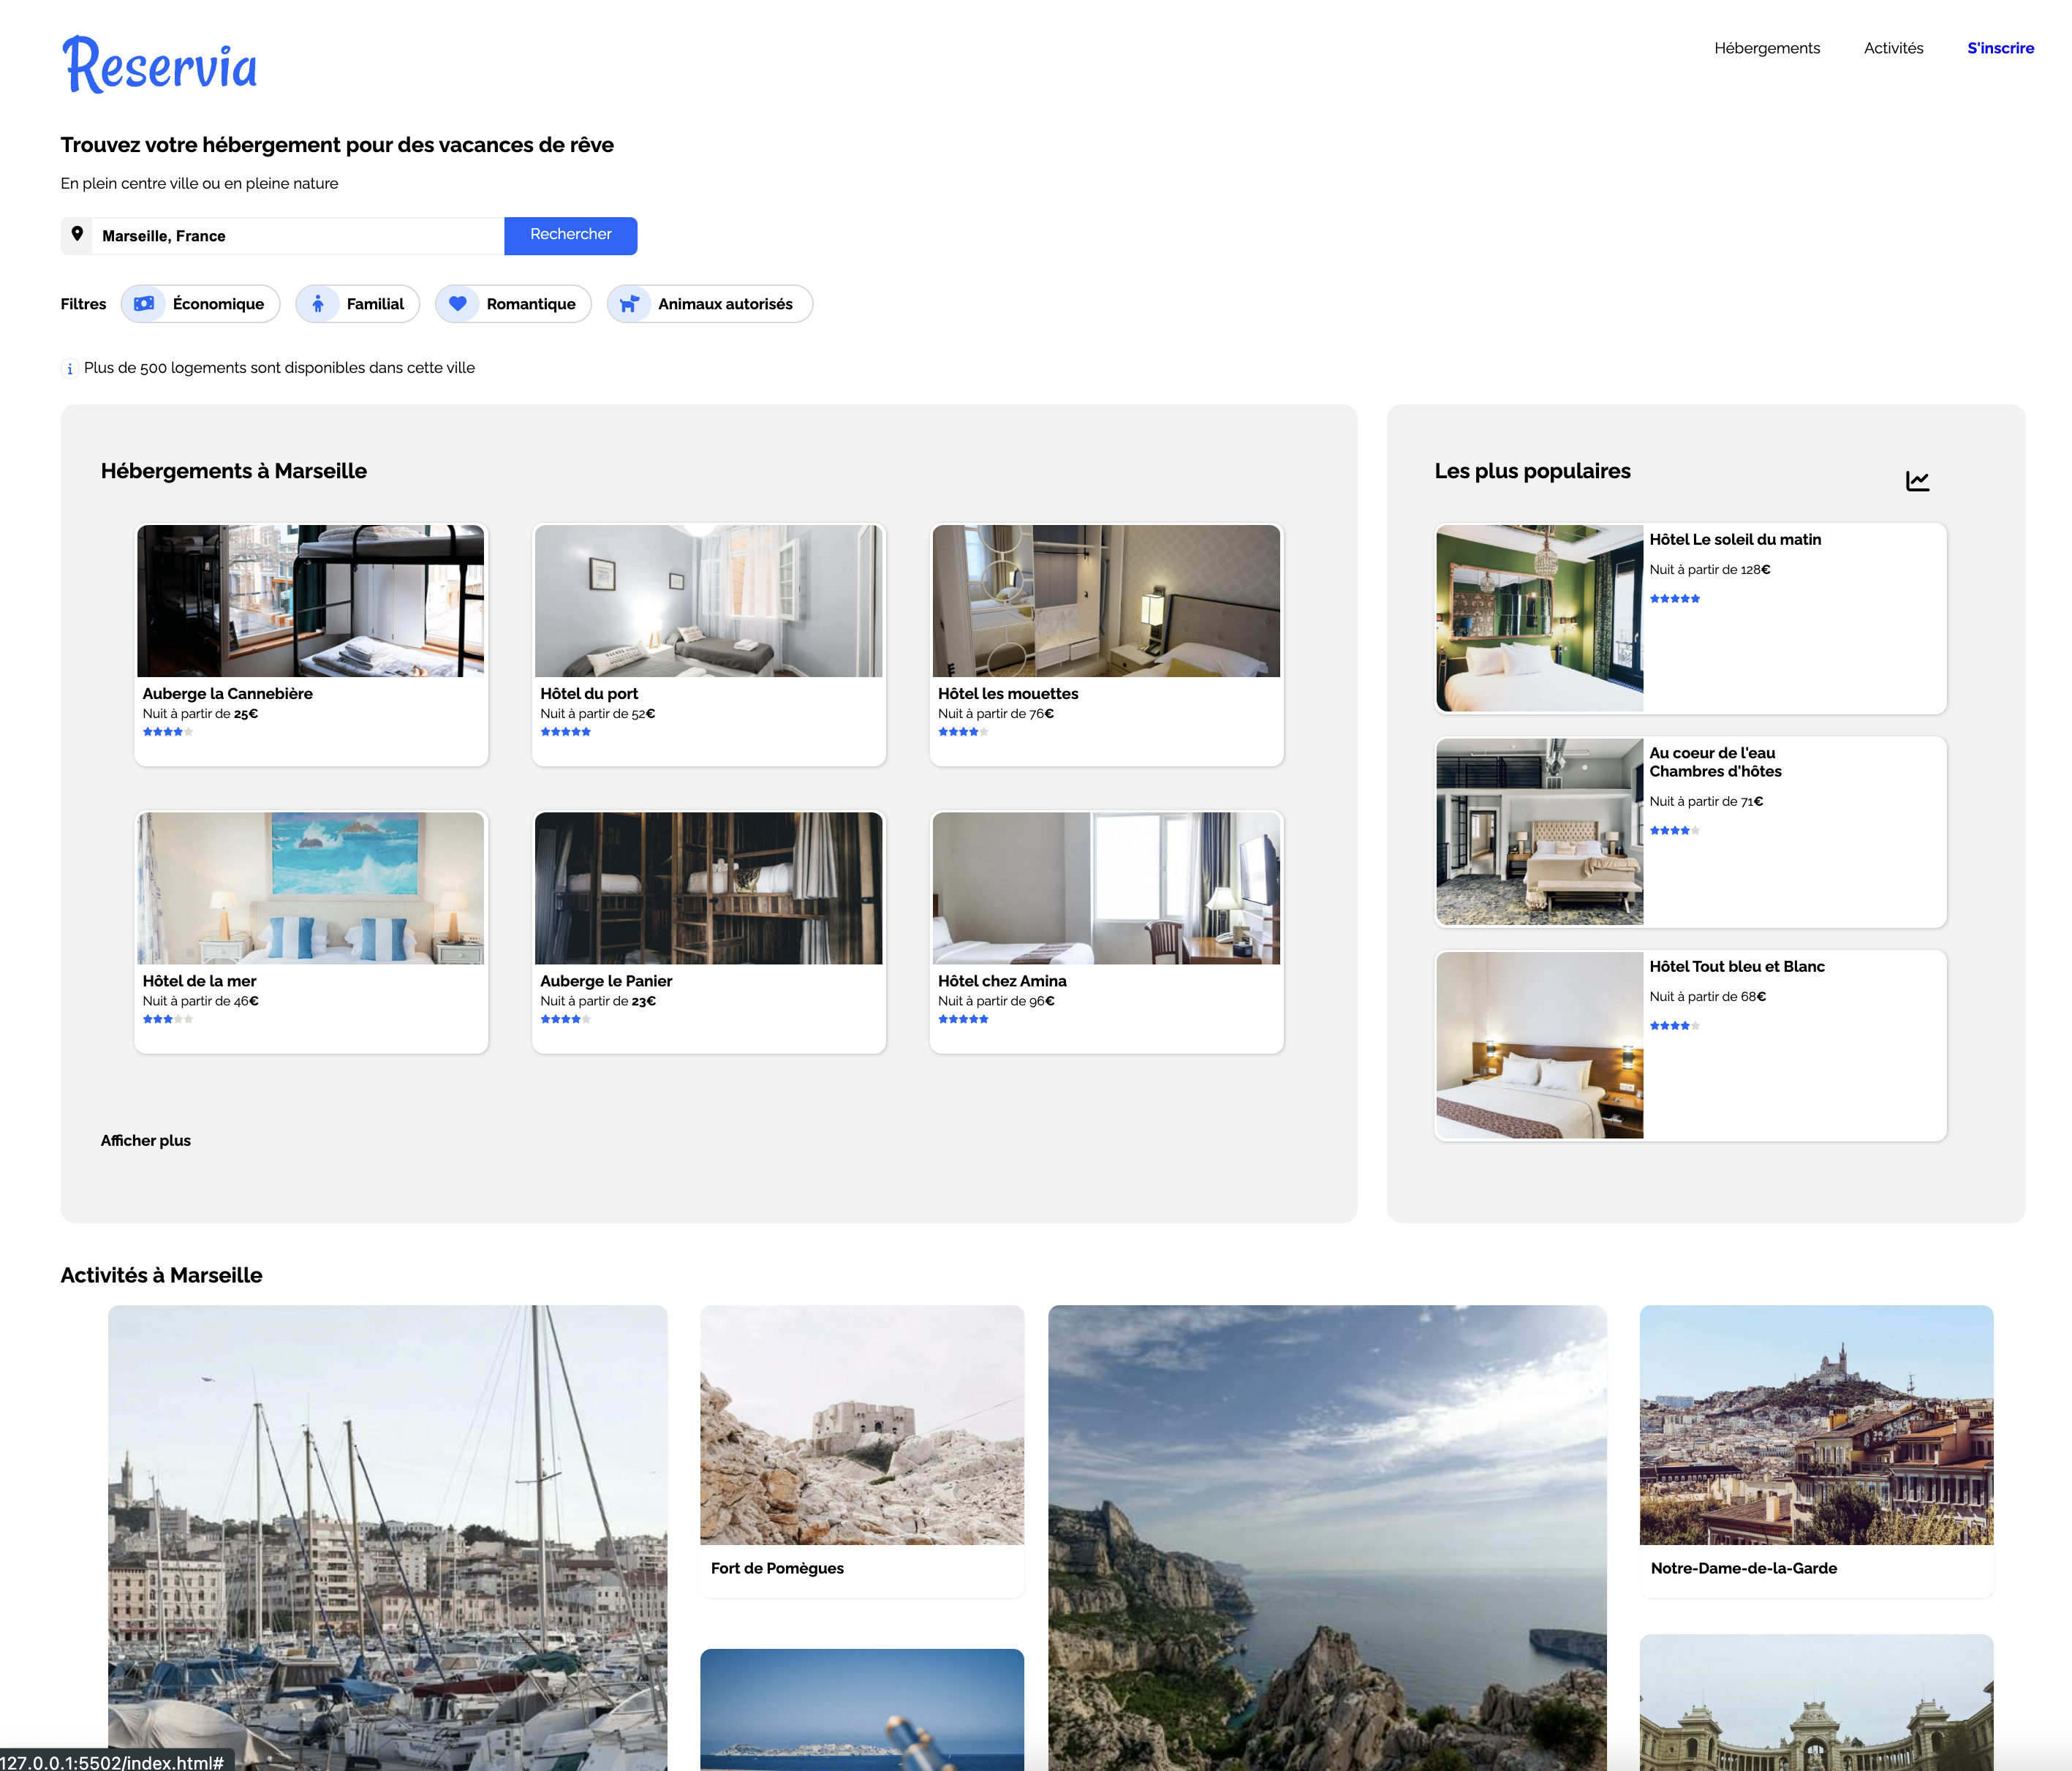Click the chart line icon in populaires
This screenshot has width=2072, height=1771.
pyautogui.click(x=1917, y=481)
